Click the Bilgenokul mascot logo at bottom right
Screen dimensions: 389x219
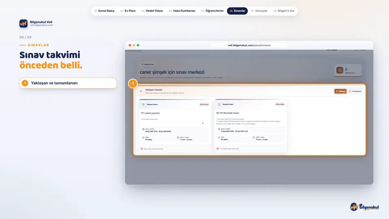364,207
